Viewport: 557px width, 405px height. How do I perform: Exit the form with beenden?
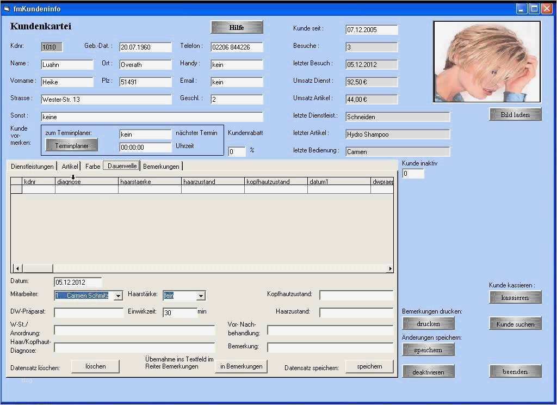coord(515,371)
